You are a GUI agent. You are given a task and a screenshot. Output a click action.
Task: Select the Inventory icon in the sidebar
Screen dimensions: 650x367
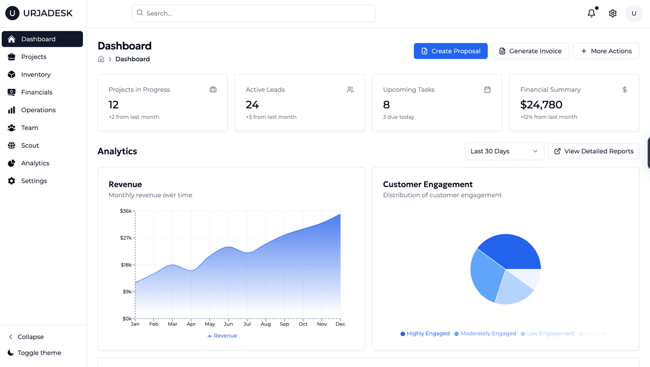(12, 74)
